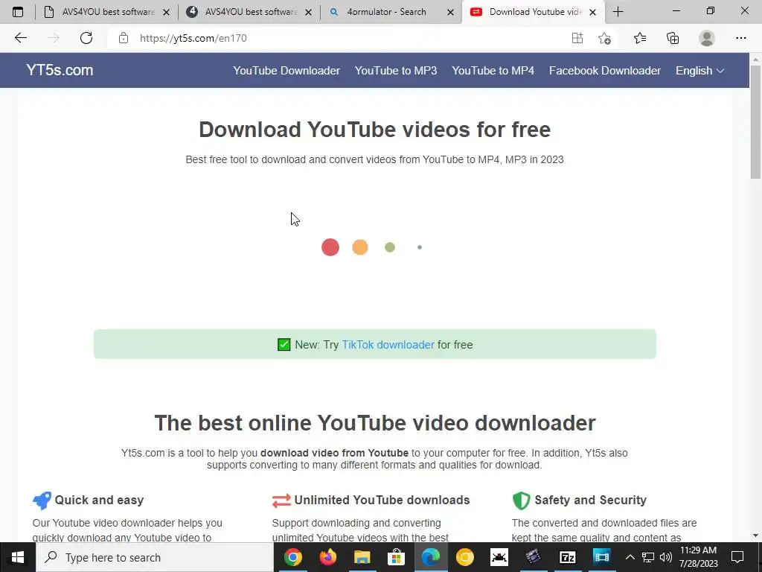Open Settings and more ellipsis menu
Image resolution: width=762 pixels, height=572 pixels.
click(x=740, y=38)
